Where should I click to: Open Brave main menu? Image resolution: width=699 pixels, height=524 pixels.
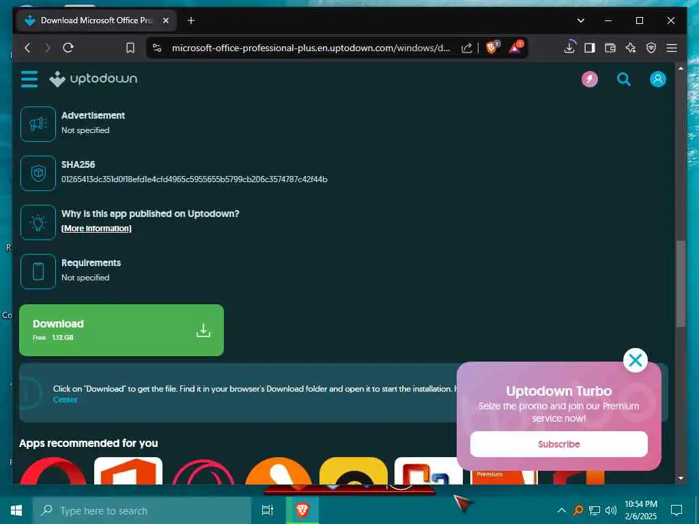[x=672, y=48]
